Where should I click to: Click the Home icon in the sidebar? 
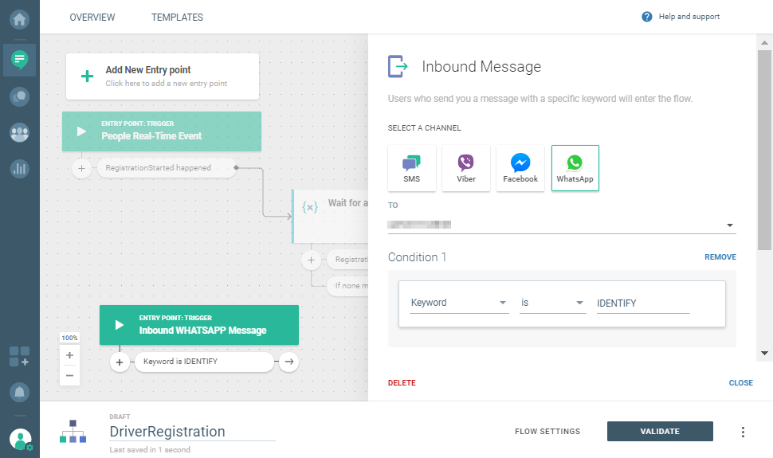click(x=19, y=18)
